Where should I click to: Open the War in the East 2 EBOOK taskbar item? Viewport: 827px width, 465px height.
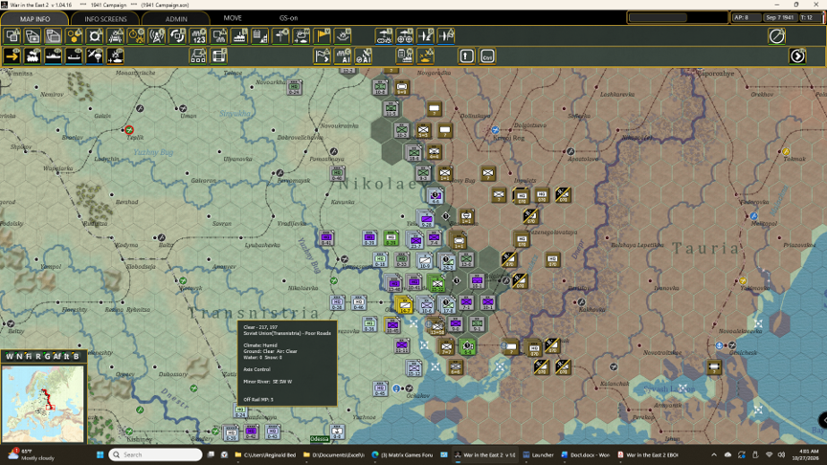[648, 454]
